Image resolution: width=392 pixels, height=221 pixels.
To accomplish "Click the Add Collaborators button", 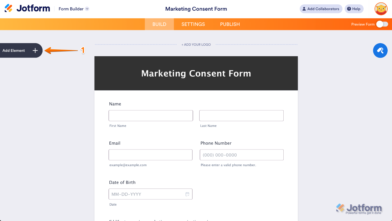I will (x=321, y=9).
